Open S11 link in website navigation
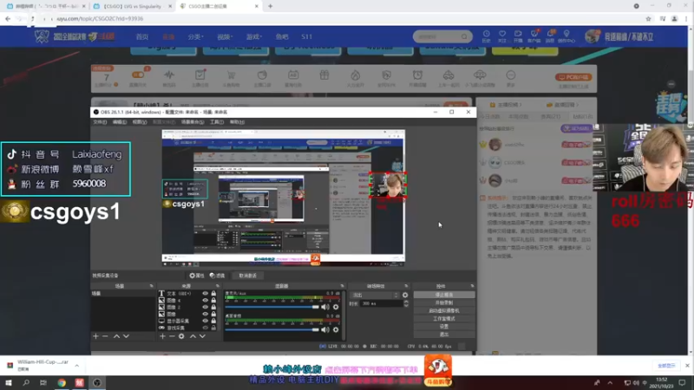Image resolution: width=694 pixels, height=390 pixels. click(x=307, y=36)
